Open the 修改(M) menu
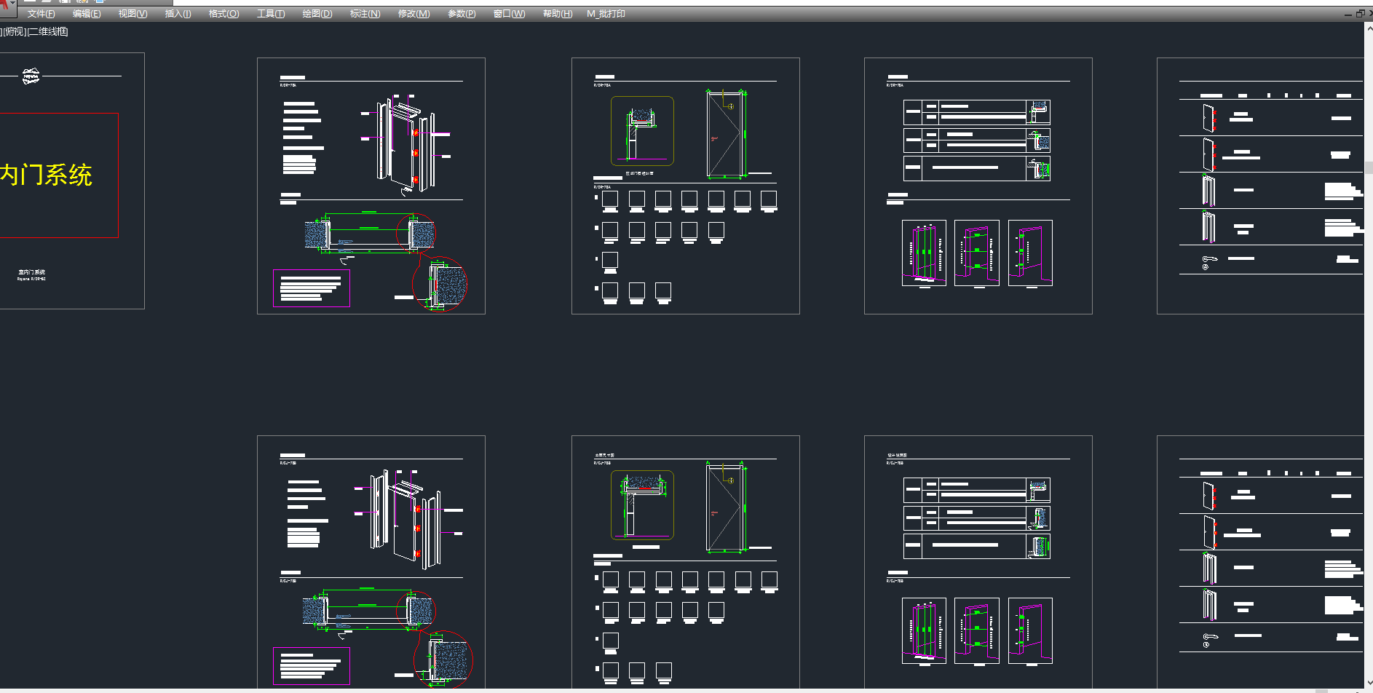The width and height of the screenshot is (1373, 693). [414, 14]
